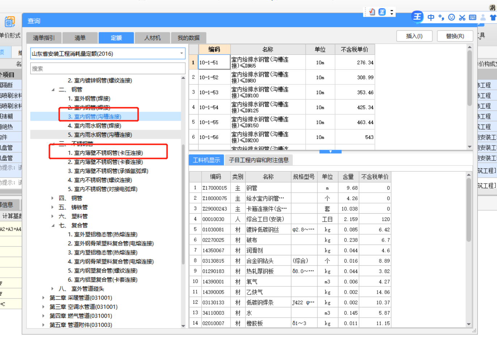
Task: Switch to the 清单指引 tab
Action: point(44,38)
